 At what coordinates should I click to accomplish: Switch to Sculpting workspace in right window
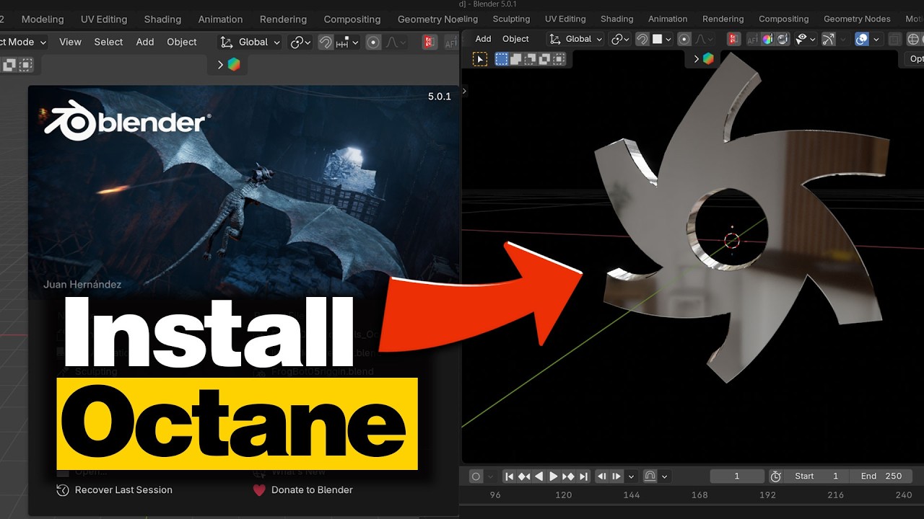(511, 19)
